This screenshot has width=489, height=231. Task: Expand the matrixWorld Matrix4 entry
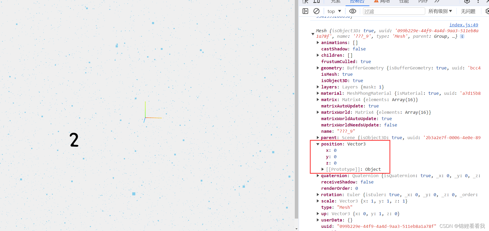point(318,112)
